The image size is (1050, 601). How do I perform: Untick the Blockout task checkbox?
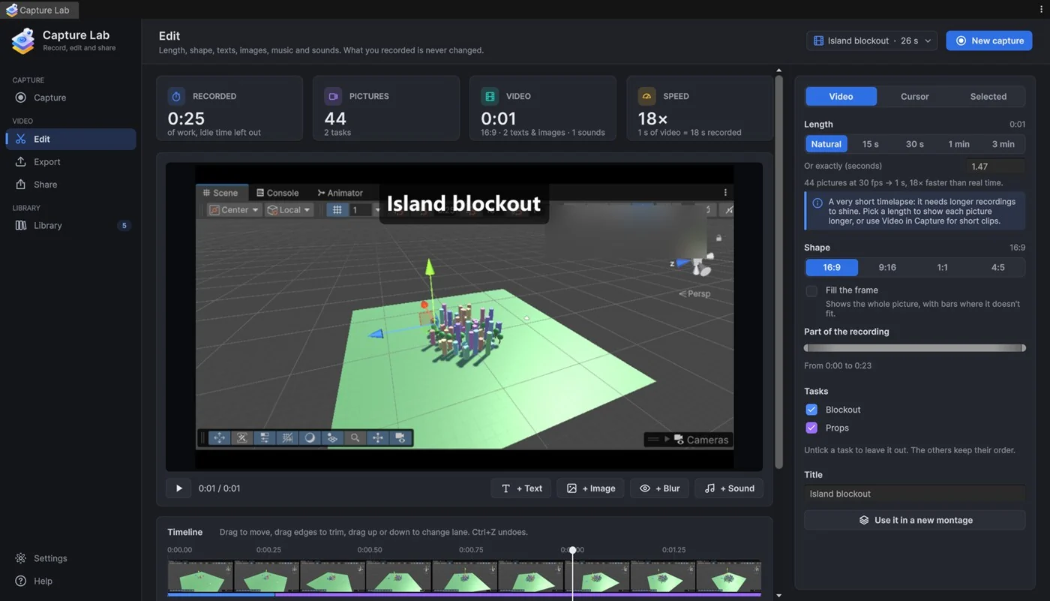pos(811,410)
